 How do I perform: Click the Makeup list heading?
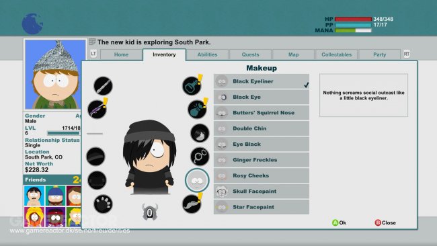(x=262, y=68)
